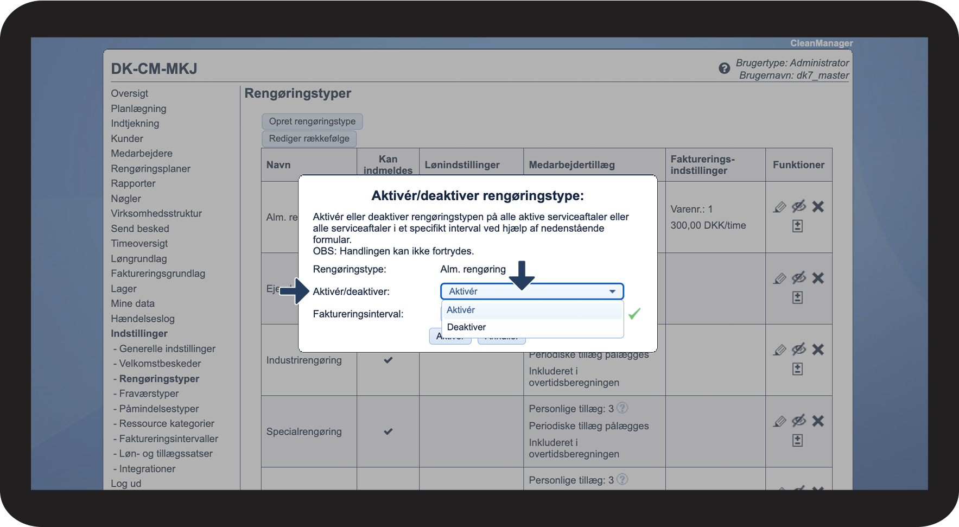This screenshot has width=959, height=527.
Task: Open Hændelseslog in sidebar
Action: click(143, 319)
